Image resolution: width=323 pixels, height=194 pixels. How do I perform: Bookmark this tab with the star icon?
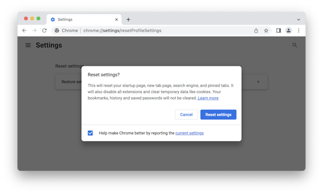point(266,30)
